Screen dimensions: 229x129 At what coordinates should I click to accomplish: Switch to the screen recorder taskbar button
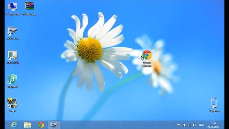(x=54, y=125)
